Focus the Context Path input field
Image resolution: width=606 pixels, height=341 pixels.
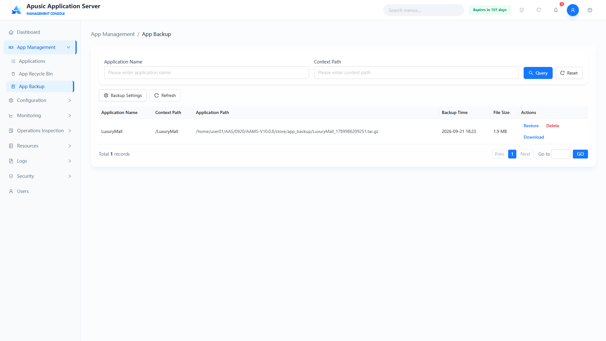[416, 73]
